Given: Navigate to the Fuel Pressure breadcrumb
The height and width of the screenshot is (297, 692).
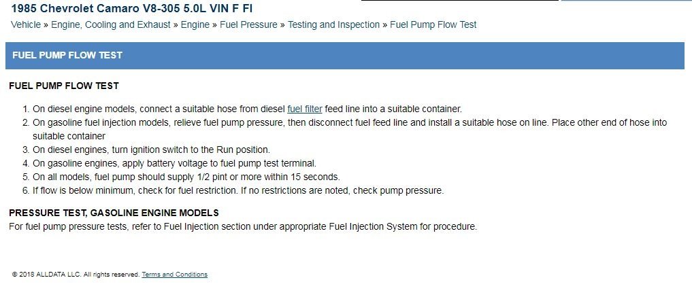Looking at the screenshot, I should tap(248, 24).
